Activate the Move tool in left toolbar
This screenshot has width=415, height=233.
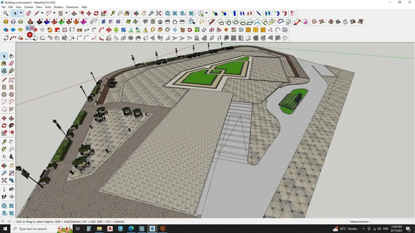click(4, 118)
